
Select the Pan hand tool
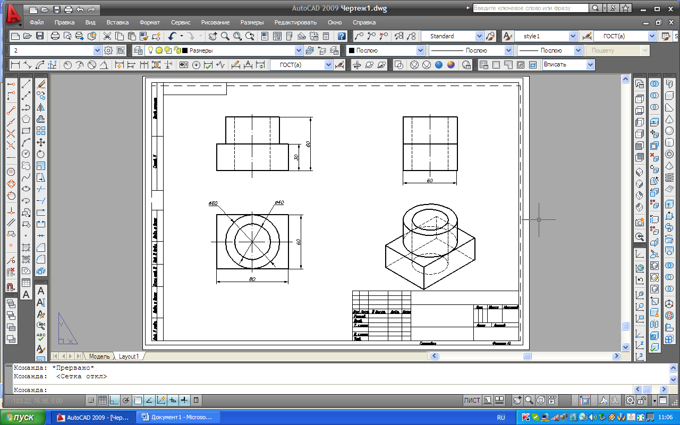pos(212,36)
